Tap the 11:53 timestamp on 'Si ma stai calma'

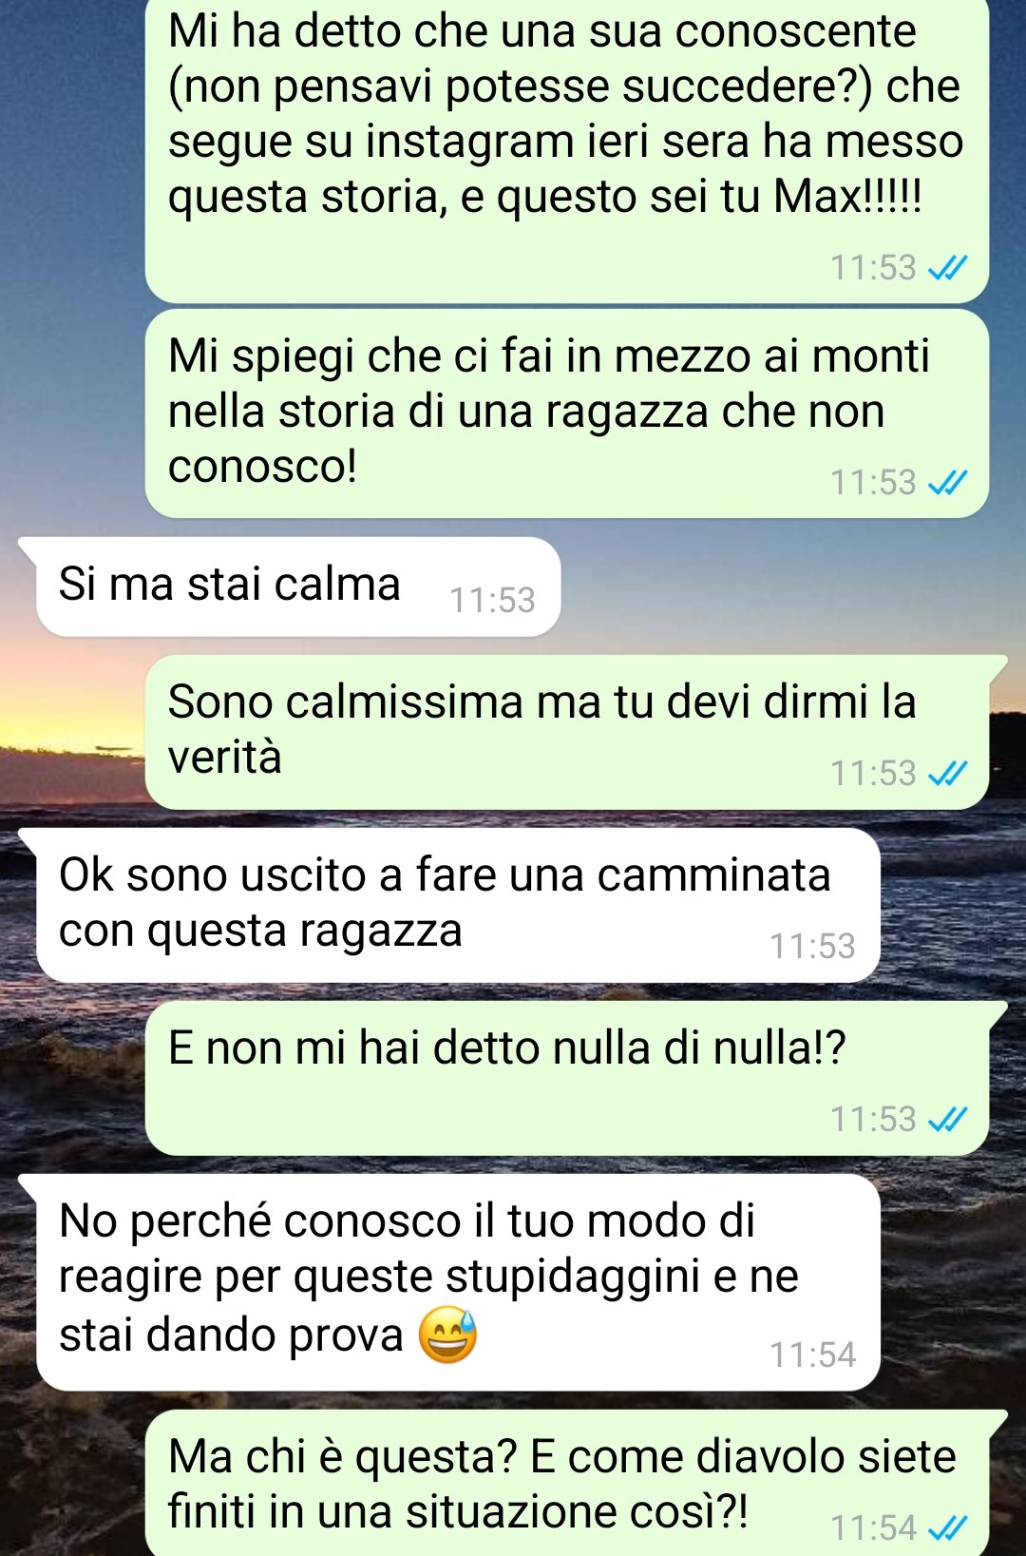(492, 601)
